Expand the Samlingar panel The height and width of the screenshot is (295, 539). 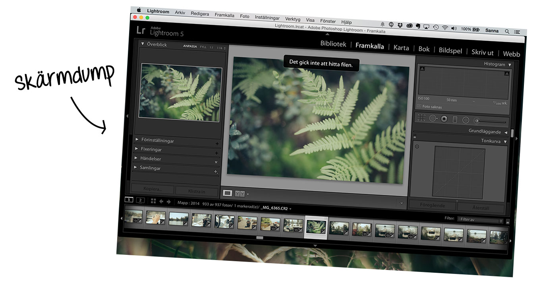tap(135, 167)
